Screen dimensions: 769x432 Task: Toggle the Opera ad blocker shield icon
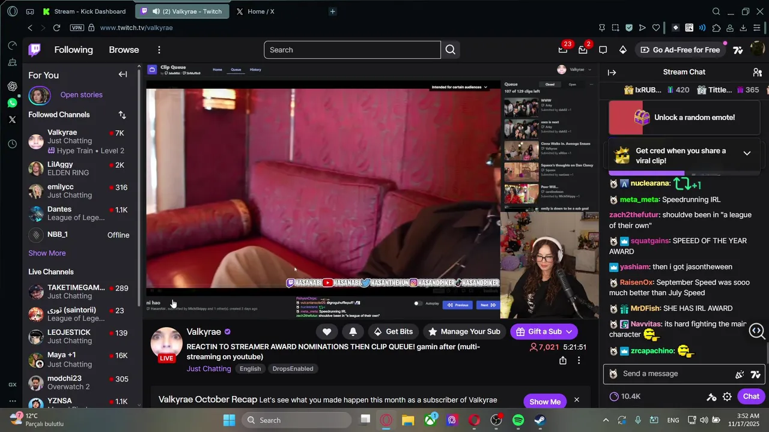pyautogui.click(x=629, y=28)
